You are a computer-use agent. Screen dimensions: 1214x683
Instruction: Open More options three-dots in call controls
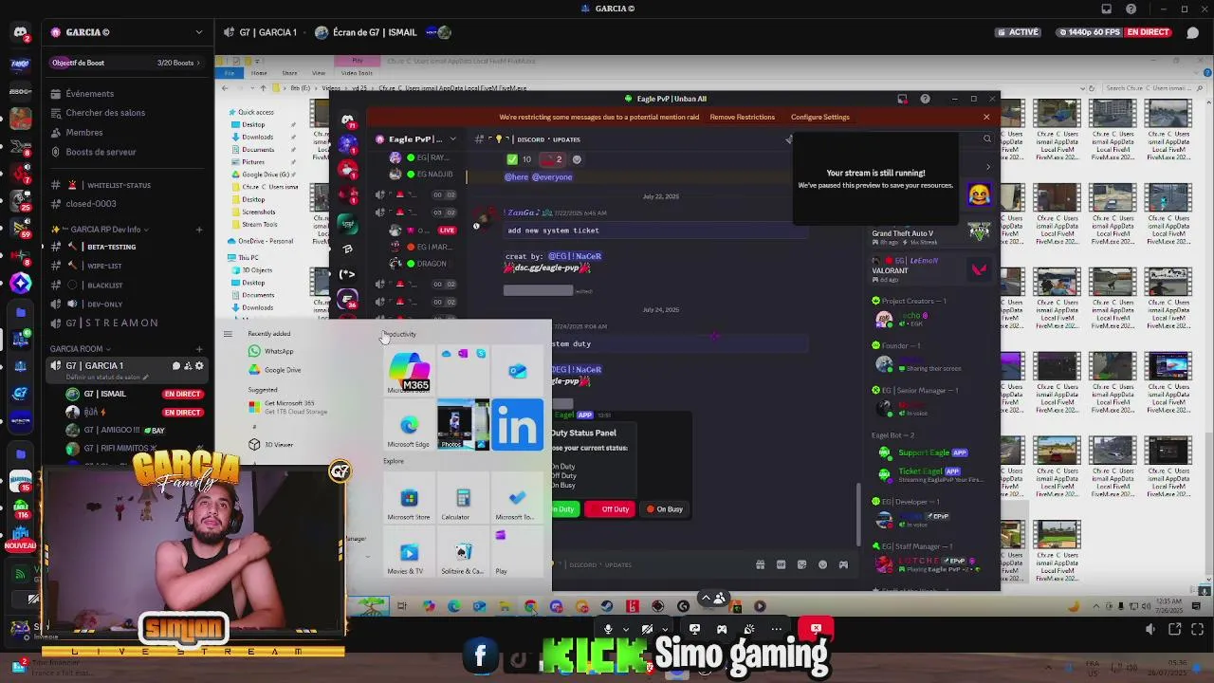[x=777, y=629]
